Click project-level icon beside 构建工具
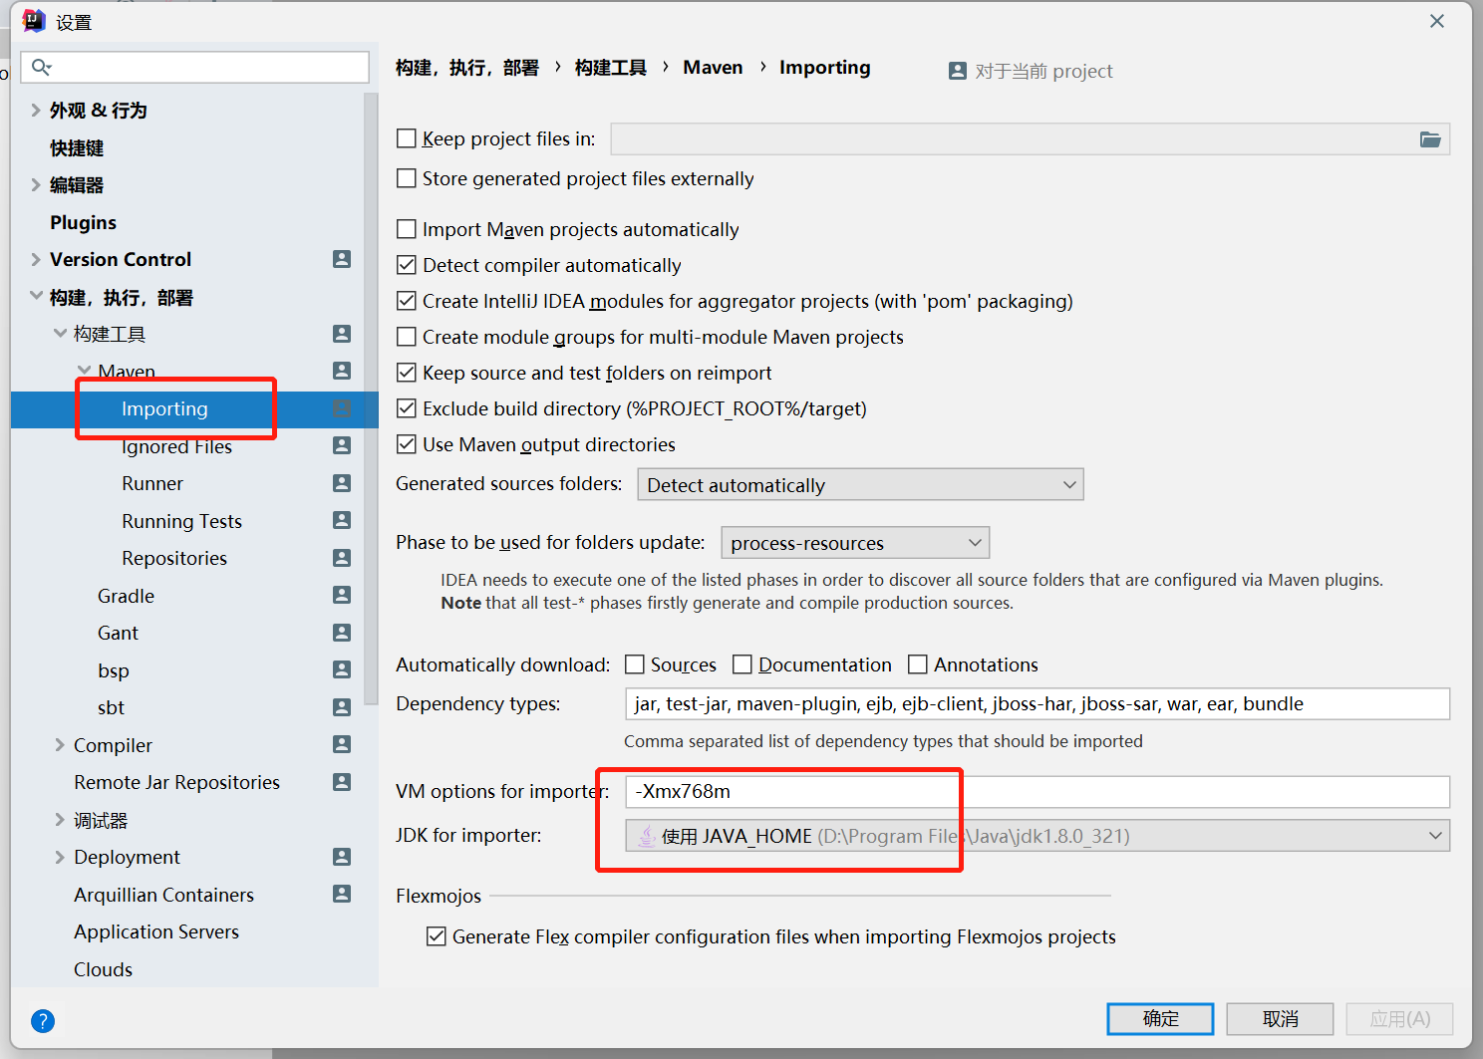This screenshot has width=1483, height=1059. coord(342,334)
